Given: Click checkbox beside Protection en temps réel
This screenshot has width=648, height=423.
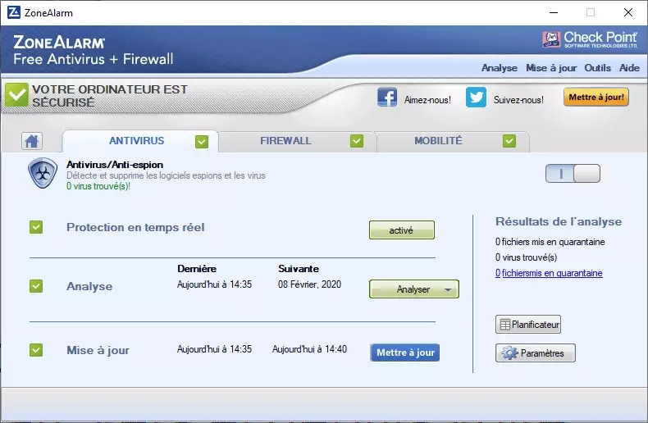Looking at the screenshot, I should click(36, 227).
